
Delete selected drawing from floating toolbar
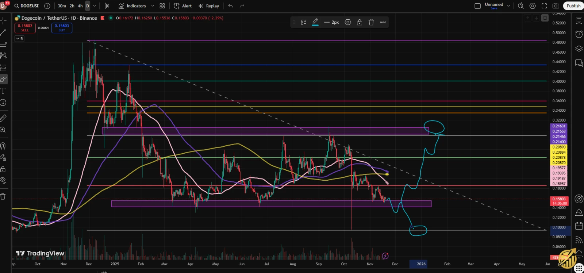coord(371,22)
